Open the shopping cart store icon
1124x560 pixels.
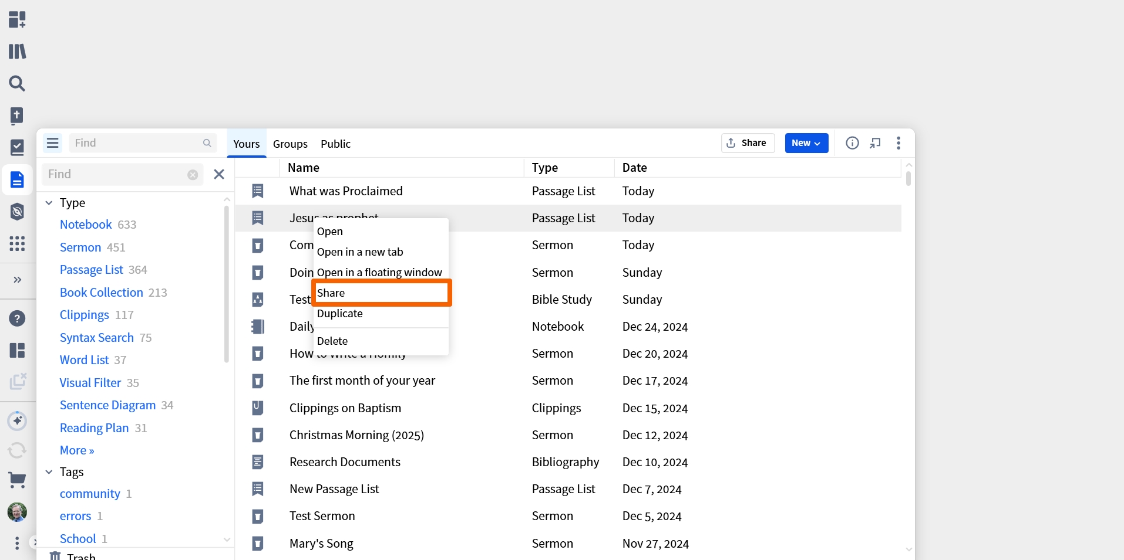[17, 480]
